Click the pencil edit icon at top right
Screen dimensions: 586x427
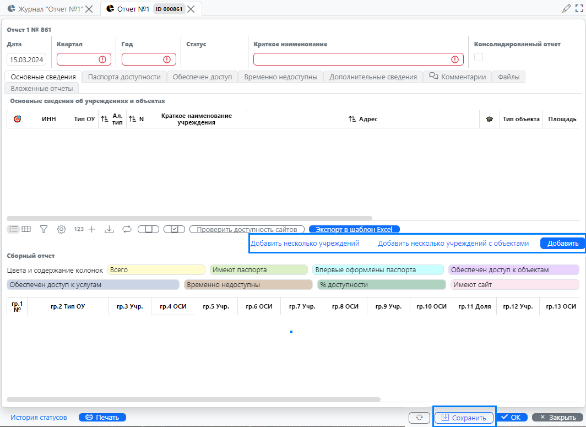(567, 8)
